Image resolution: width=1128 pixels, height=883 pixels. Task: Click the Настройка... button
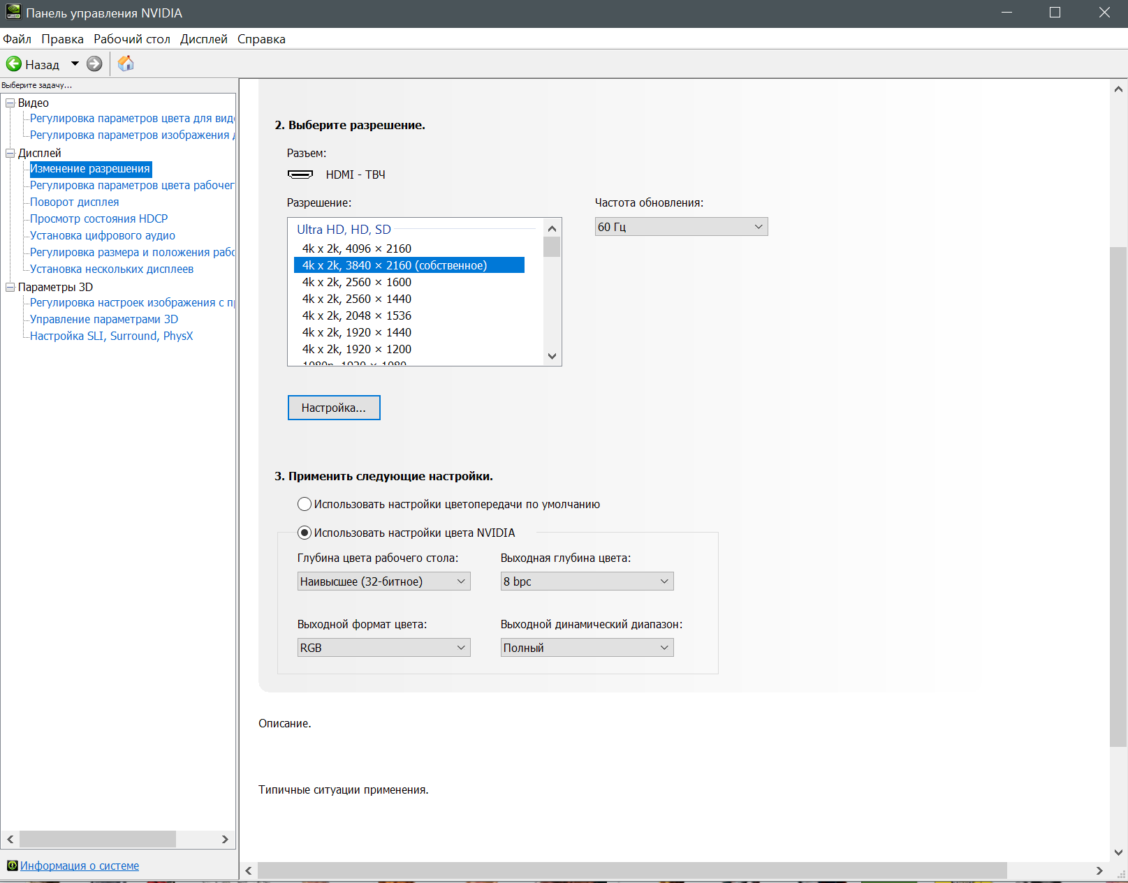click(334, 408)
